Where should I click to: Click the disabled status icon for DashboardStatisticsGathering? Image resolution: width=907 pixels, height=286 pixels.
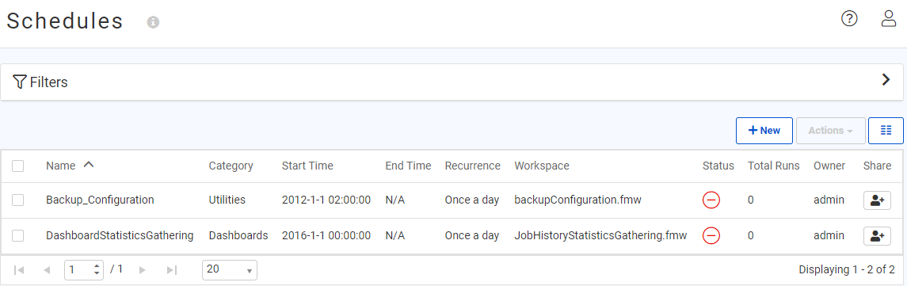pyautogui.click(x=711, y=235)
